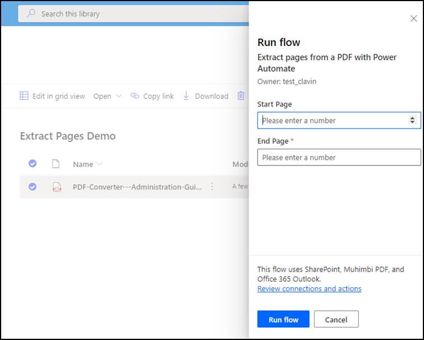This screenshot has height=340, width=424.
Task: Open the Name column sort dropdown
Action: 100,164
